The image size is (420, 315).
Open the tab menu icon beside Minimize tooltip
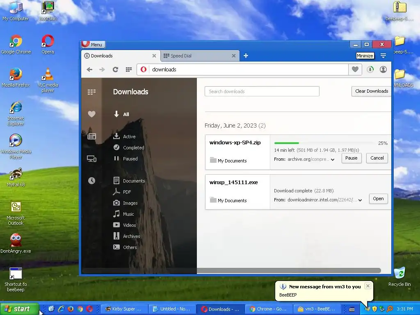pos(383,56)
